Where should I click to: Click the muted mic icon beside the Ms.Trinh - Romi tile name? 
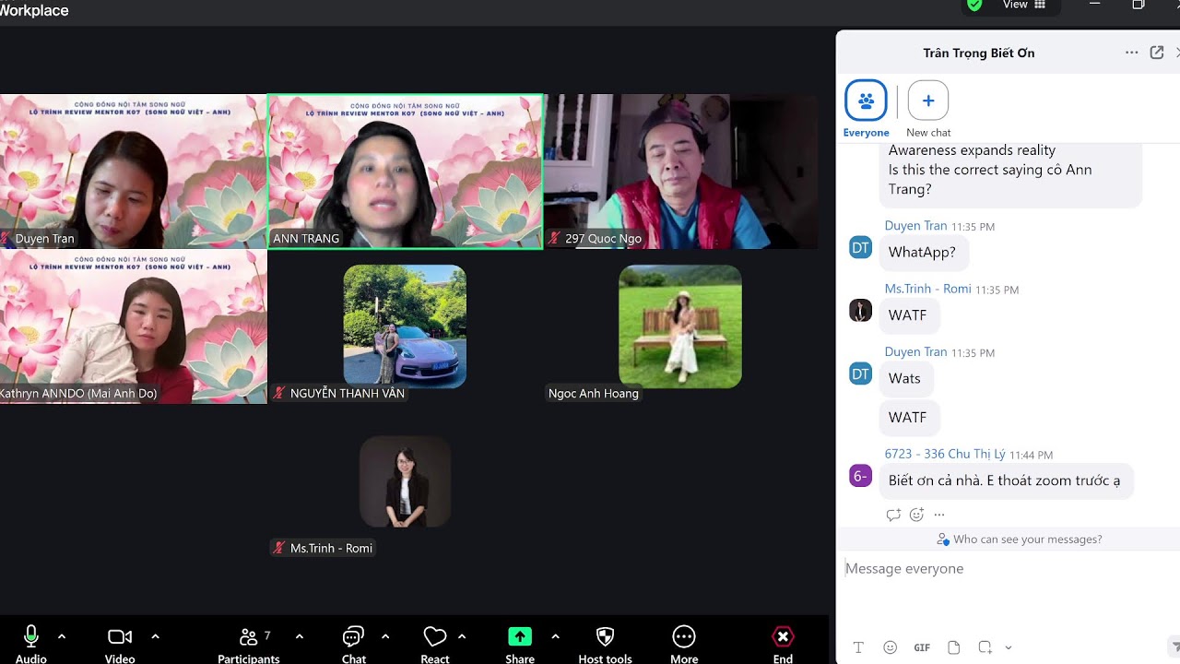point(279,548)
